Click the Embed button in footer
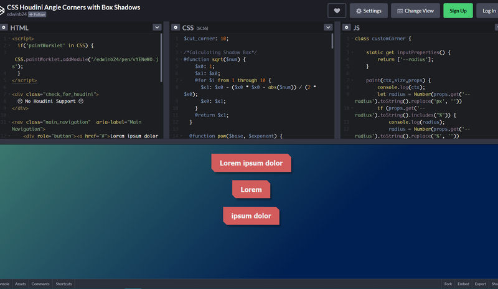 pyautogui.click(x=463, y=284)
